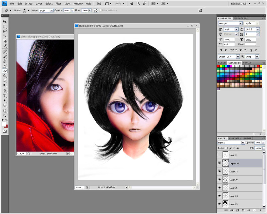Select the History Brush tool
Viewport: 267px width, 214px height.
pos(5,66)
